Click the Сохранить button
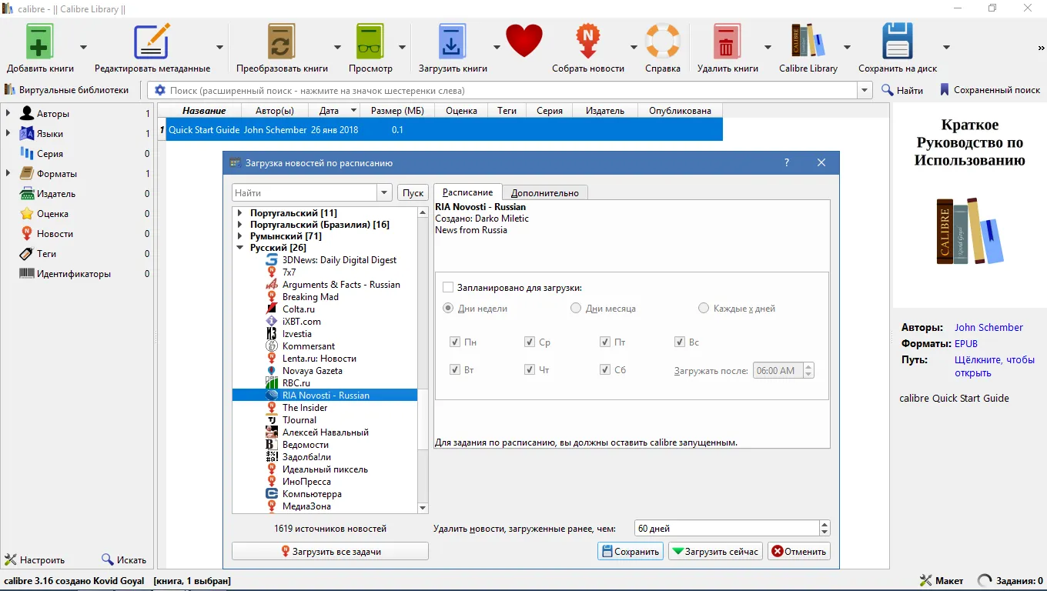This screenshot has height=591, width=1047. 630,551
